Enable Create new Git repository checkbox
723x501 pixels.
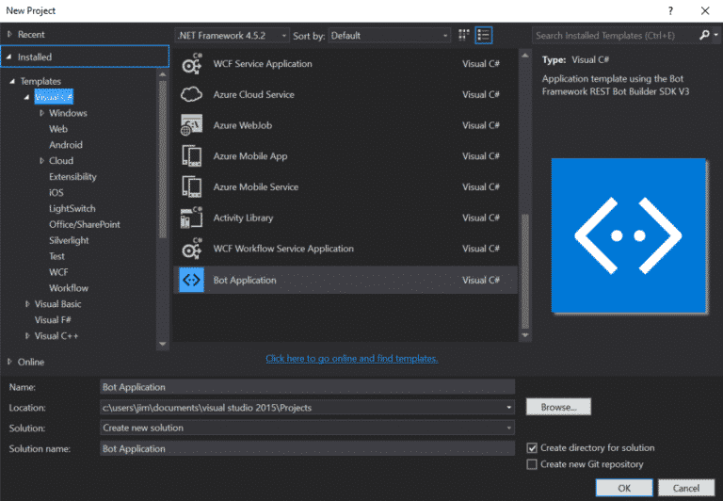532,464
